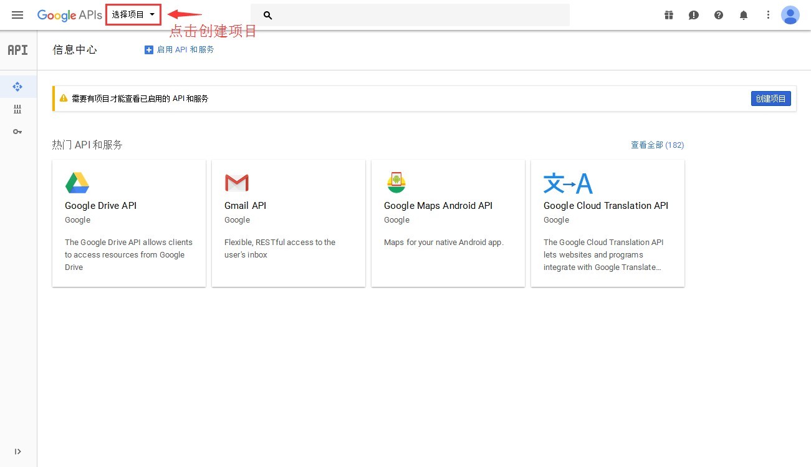Click the send feedback icon
811x467 pixels.
694,15
